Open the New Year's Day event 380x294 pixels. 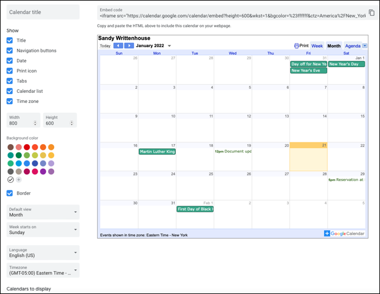346,64
